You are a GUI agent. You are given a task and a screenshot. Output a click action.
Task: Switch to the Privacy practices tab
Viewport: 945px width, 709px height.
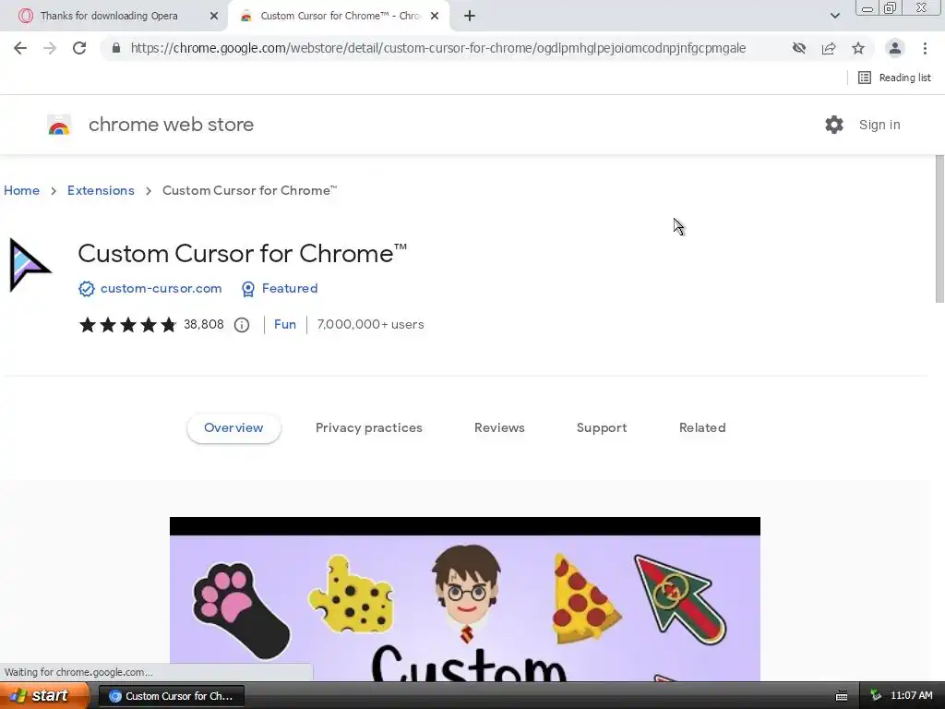point(369,428)
